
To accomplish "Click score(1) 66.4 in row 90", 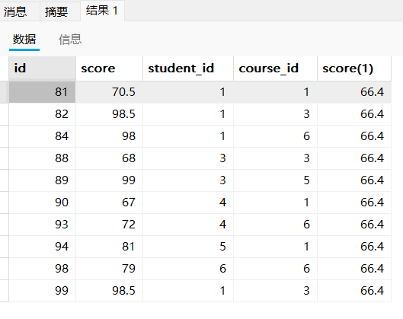I will (354, 203).
